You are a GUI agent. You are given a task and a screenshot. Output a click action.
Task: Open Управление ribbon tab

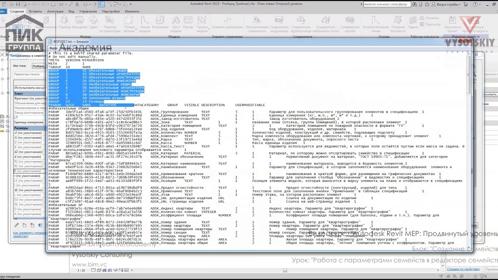[x=88, y=11]
